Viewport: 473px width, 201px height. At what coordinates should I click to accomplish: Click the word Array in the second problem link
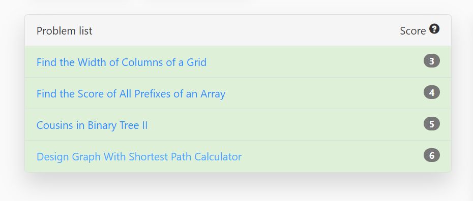(x=213, y=94)
